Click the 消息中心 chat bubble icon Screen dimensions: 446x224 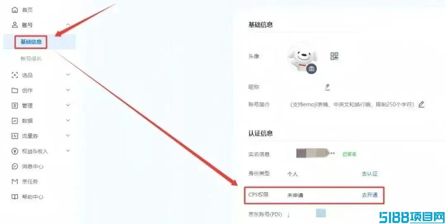point(14,166)
